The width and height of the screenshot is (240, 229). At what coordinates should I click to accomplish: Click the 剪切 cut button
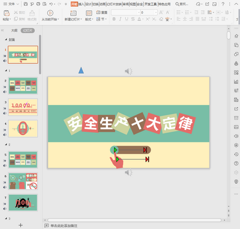[19, 13]
